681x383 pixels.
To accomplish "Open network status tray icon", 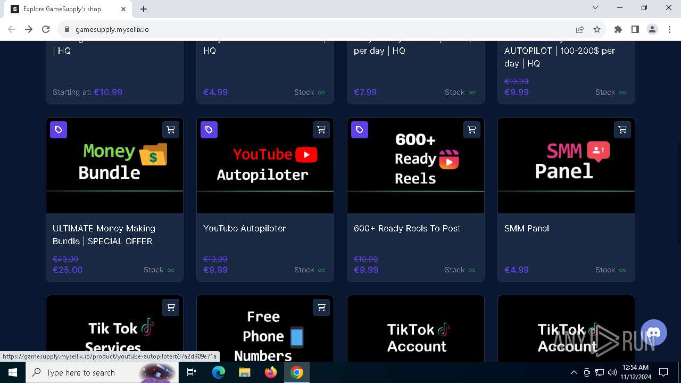I will [x=600, y=372].
